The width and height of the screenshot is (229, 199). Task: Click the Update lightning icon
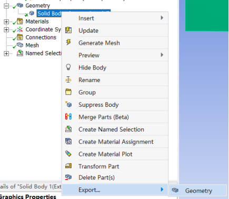click(68, 30)
